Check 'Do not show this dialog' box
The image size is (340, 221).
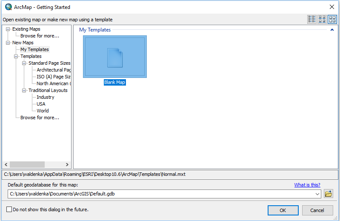pos(9,210)
